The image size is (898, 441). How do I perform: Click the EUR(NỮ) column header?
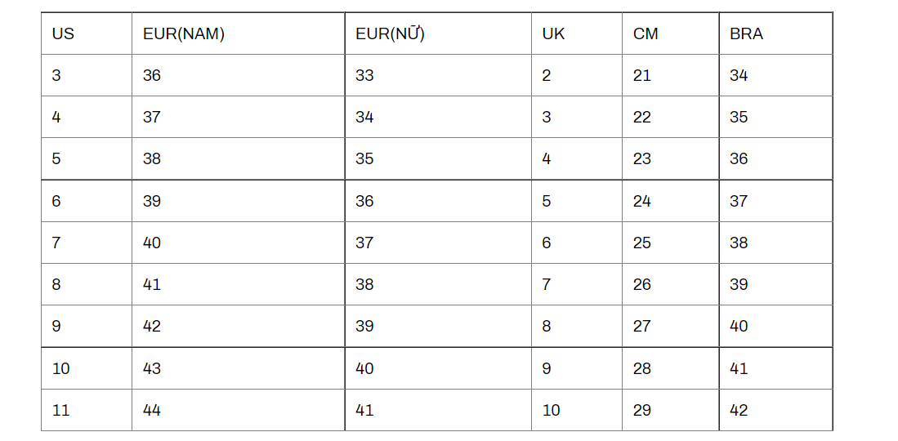pyautogui.click(x=437, y=34)
